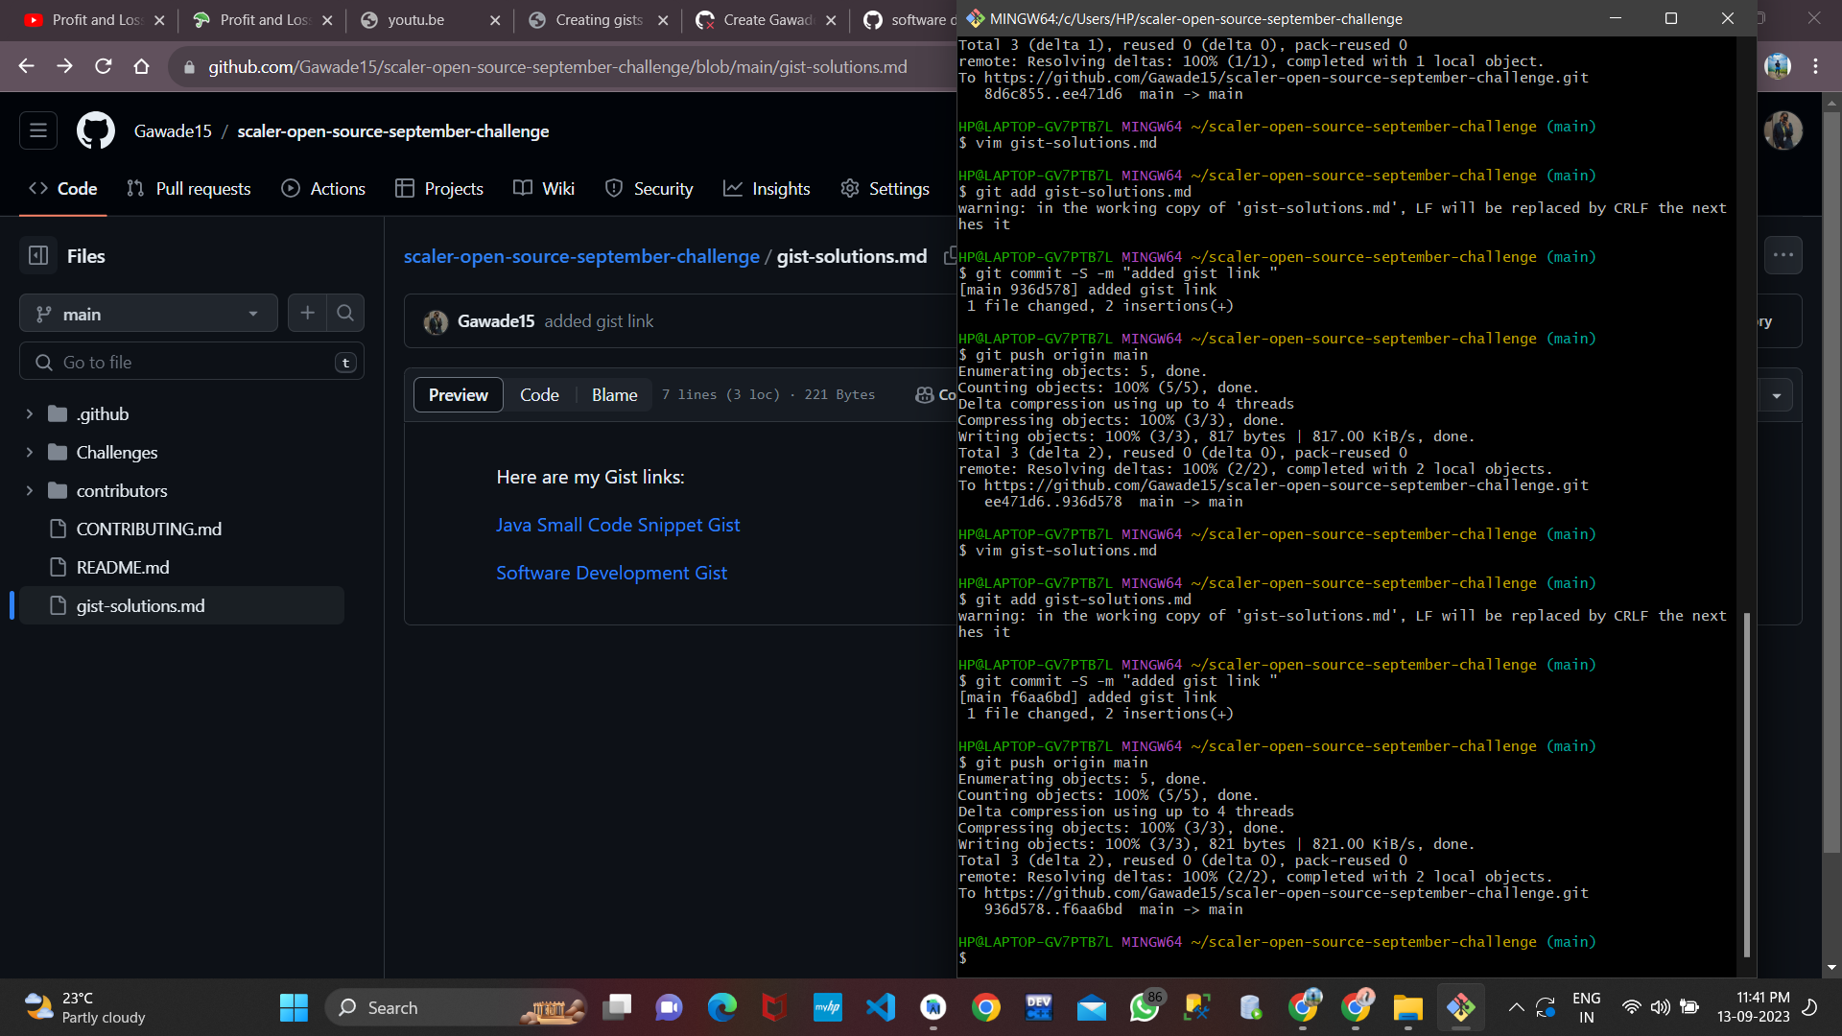This screenshot has width=1842, height=1036.
Task: Open the repository file search magnifier icon
Action: (x=345, y=313)
